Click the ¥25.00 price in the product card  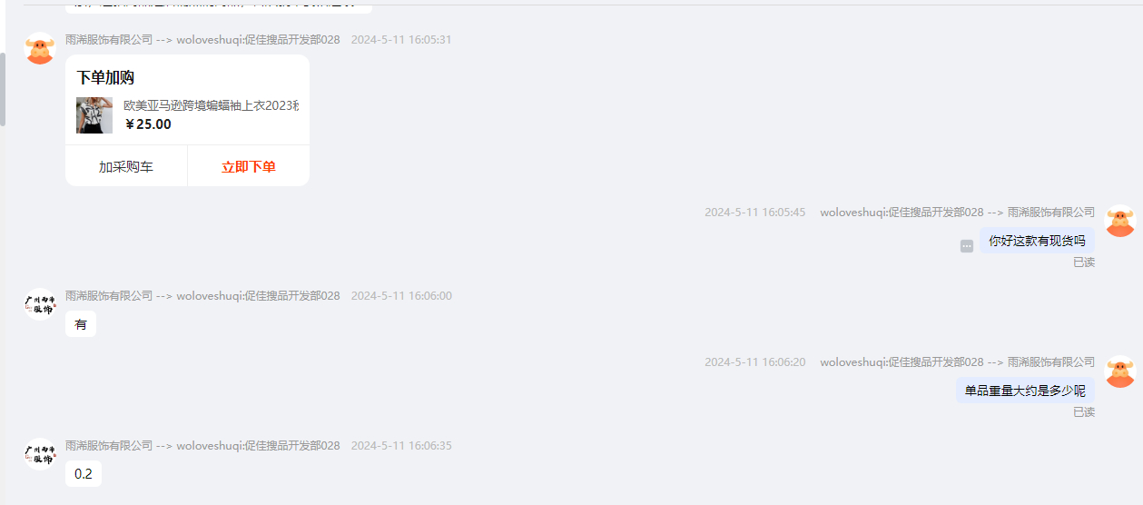(147, 124)
